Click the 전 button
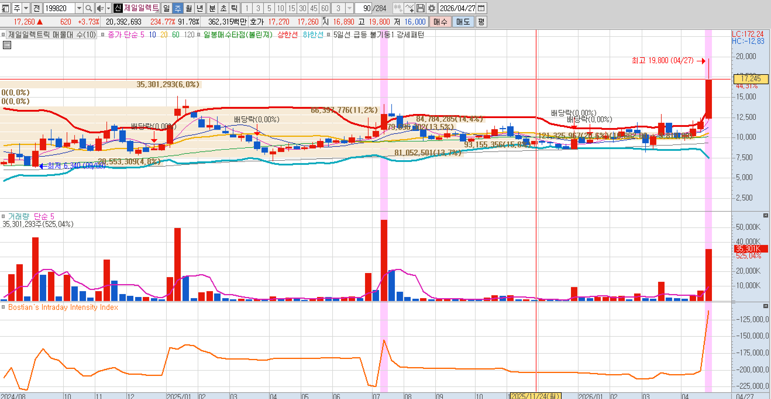771x399 pixels. click(37, 8)
